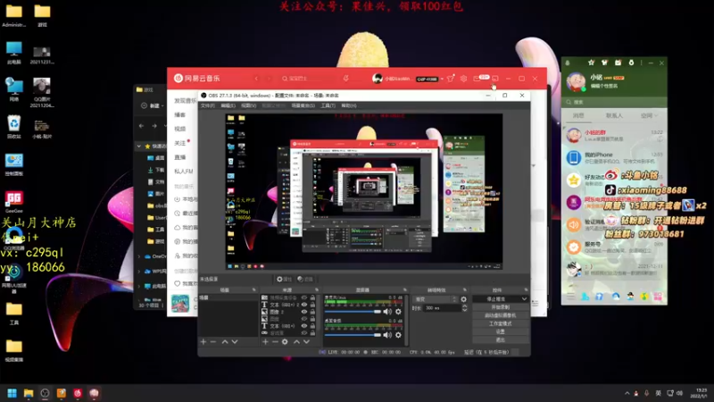Click the QQ search field
This screenshot has width=714, height=402.
[614, 102]
